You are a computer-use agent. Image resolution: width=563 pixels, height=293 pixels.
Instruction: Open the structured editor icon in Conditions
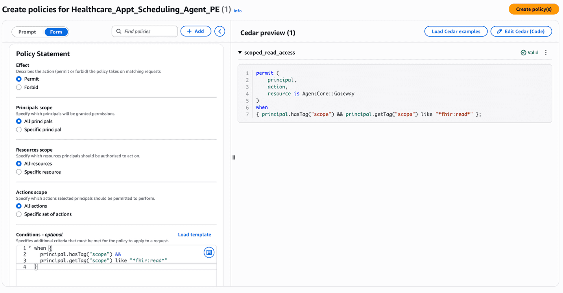(209, 252)
